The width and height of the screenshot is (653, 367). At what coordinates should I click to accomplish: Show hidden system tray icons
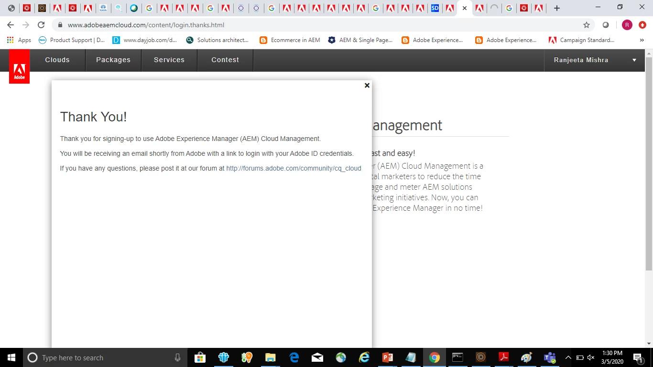pos(568,357)
